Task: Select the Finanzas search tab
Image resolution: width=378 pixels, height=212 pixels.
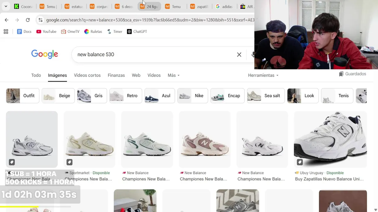Action: point(116,75)
